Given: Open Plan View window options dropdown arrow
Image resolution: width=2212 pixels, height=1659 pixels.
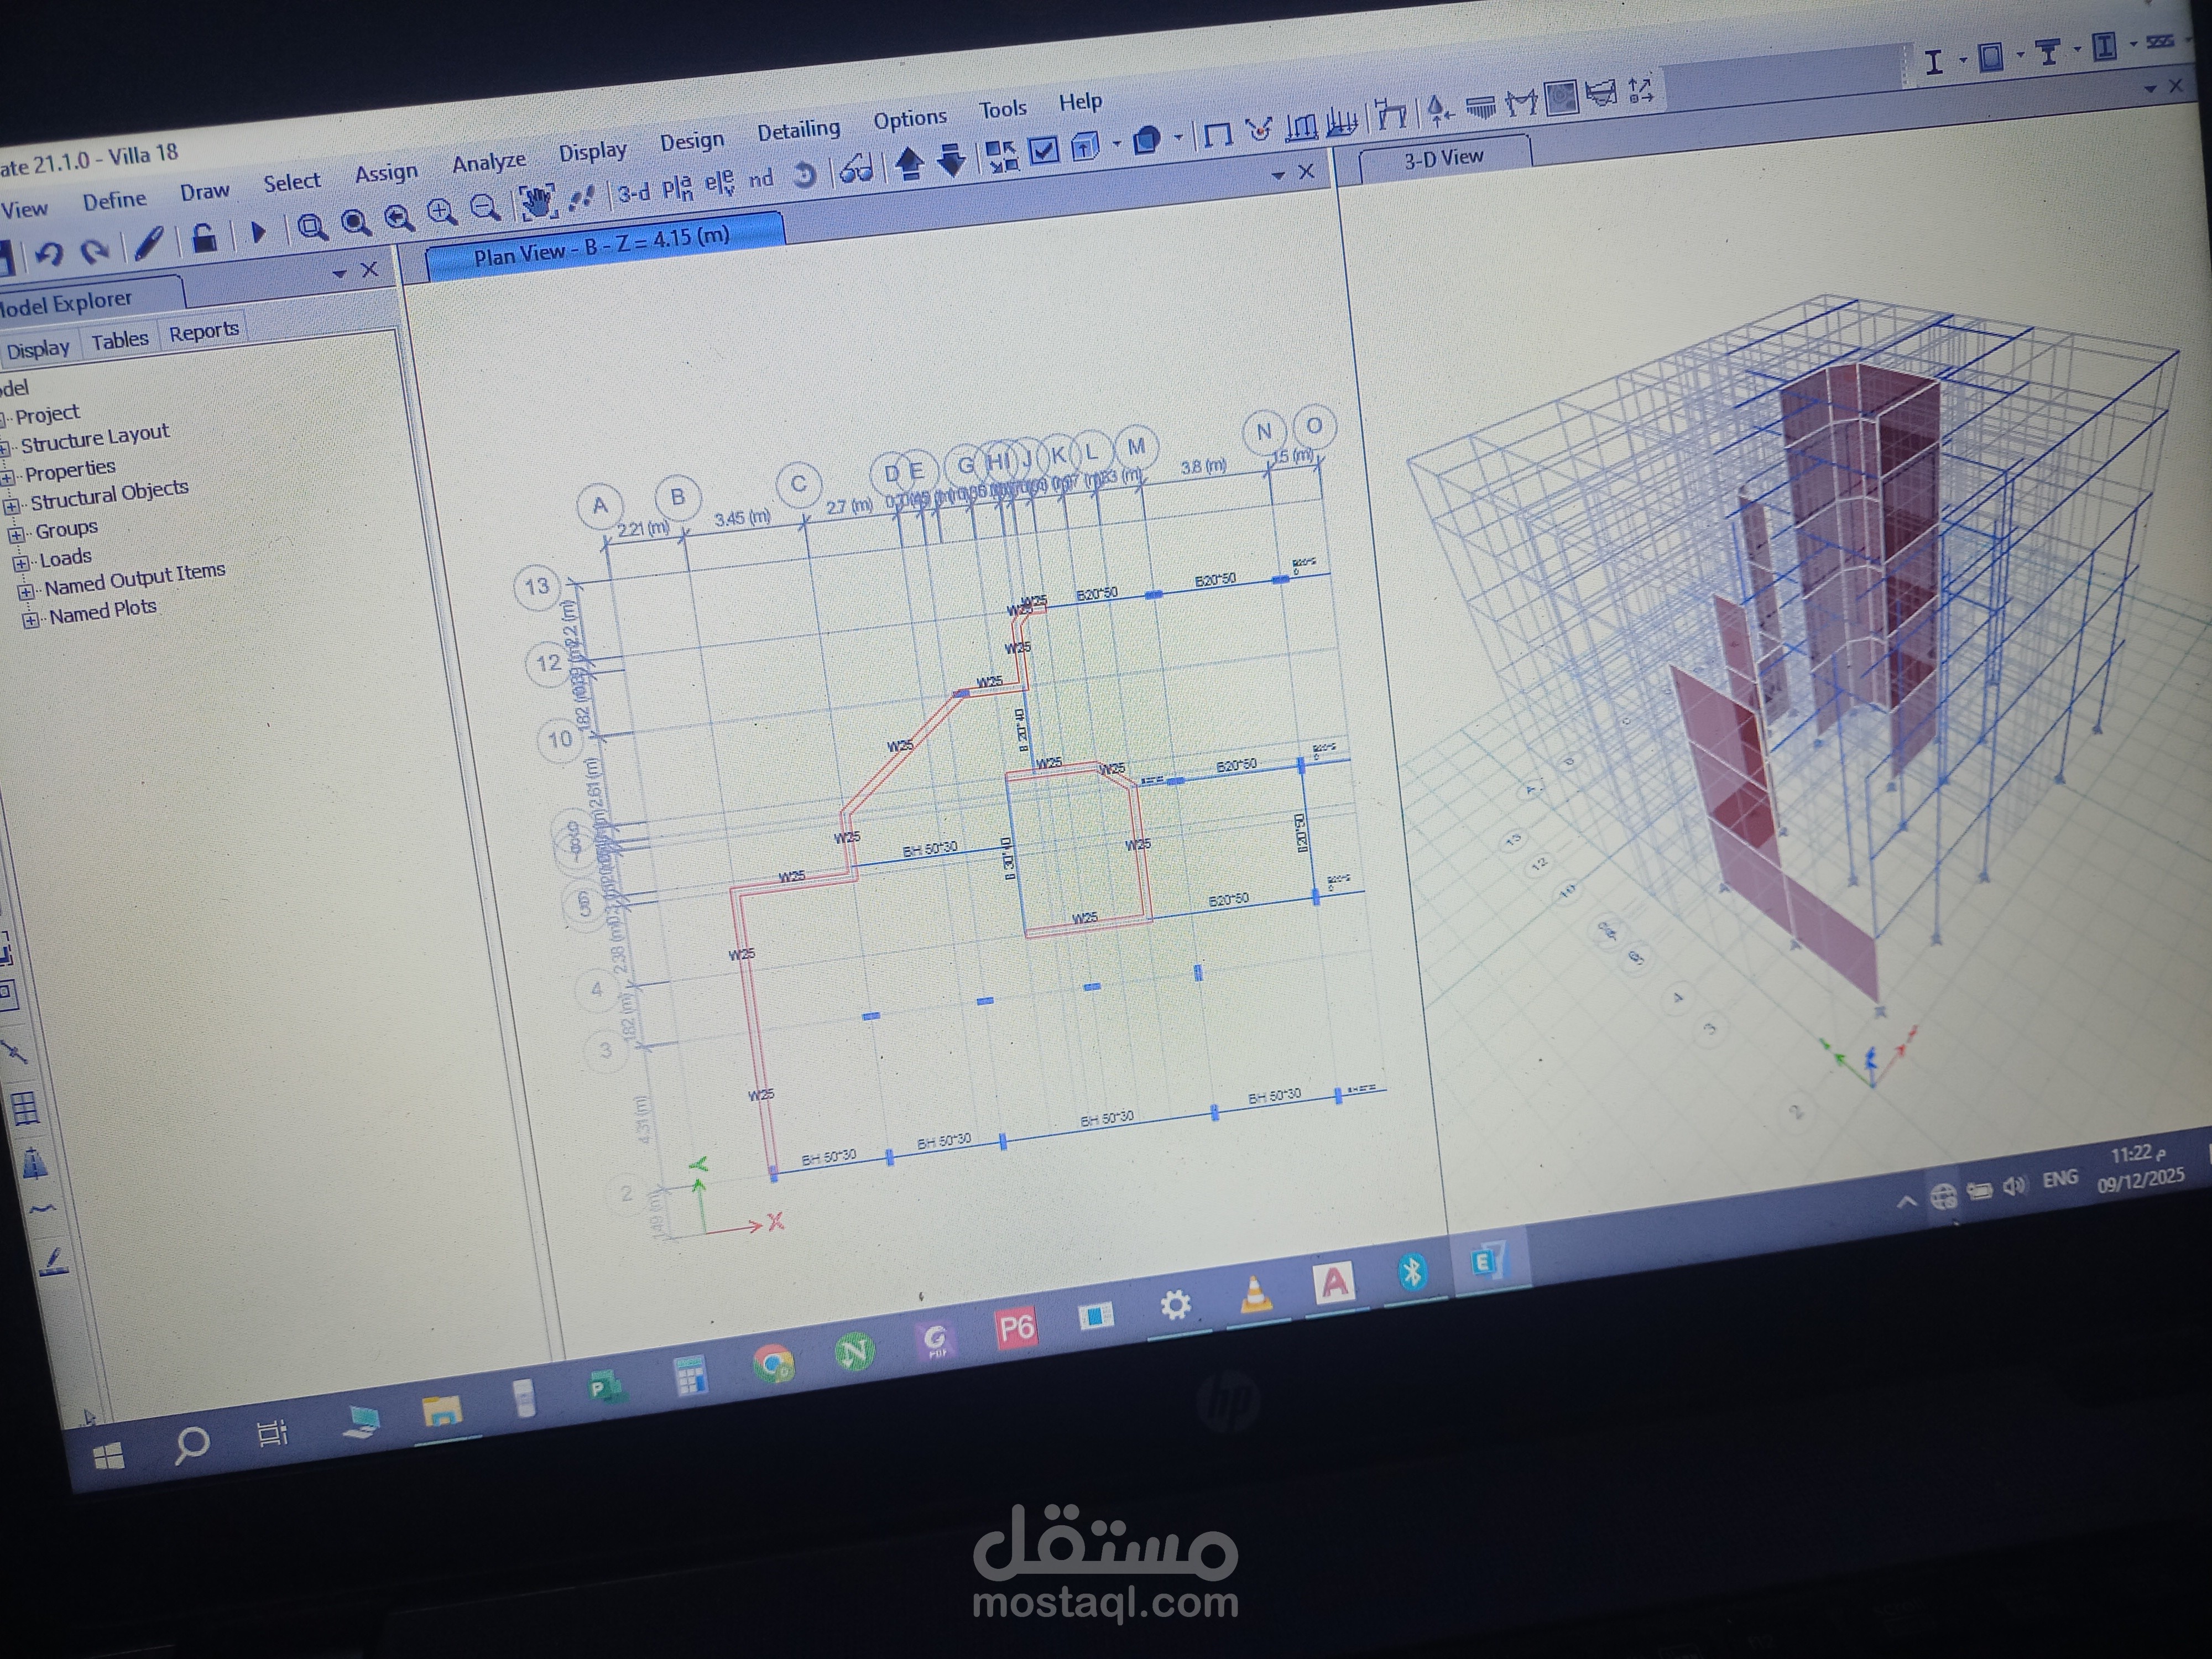Looking at the screenshot, I should 1278,176.
